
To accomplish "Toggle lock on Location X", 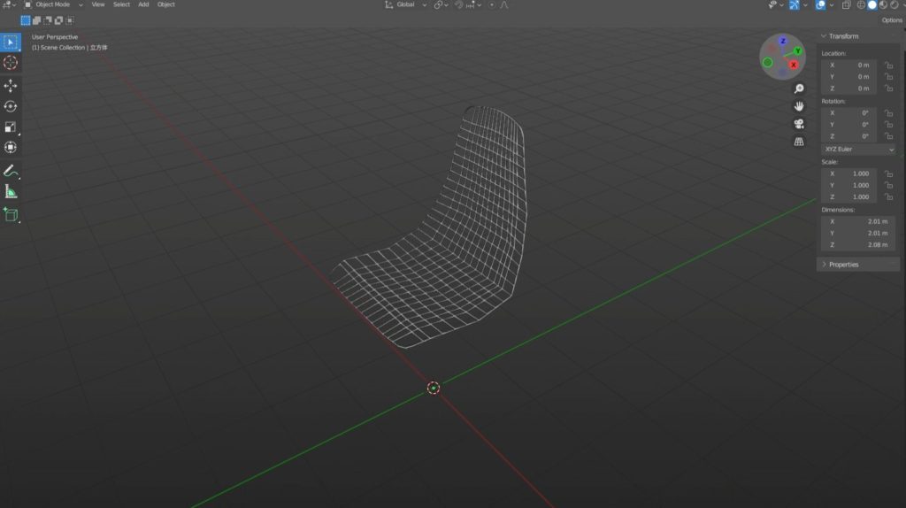I will [x=888, y=65].
